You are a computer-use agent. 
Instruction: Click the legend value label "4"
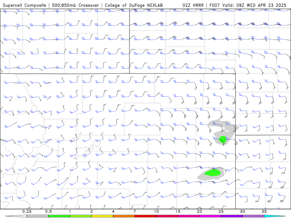tap(113, 211)
